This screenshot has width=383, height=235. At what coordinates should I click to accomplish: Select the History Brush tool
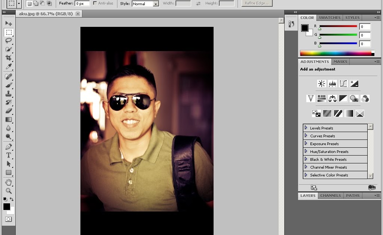tap(9, 102)
